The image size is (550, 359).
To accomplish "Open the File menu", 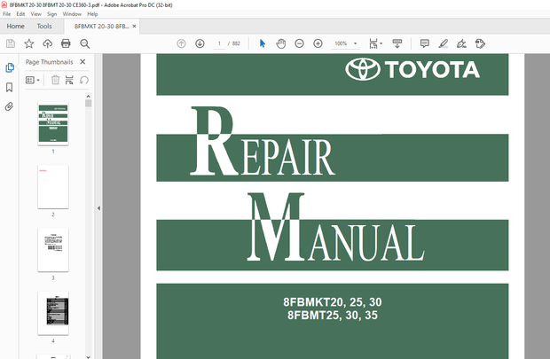I will click(7, 14).
